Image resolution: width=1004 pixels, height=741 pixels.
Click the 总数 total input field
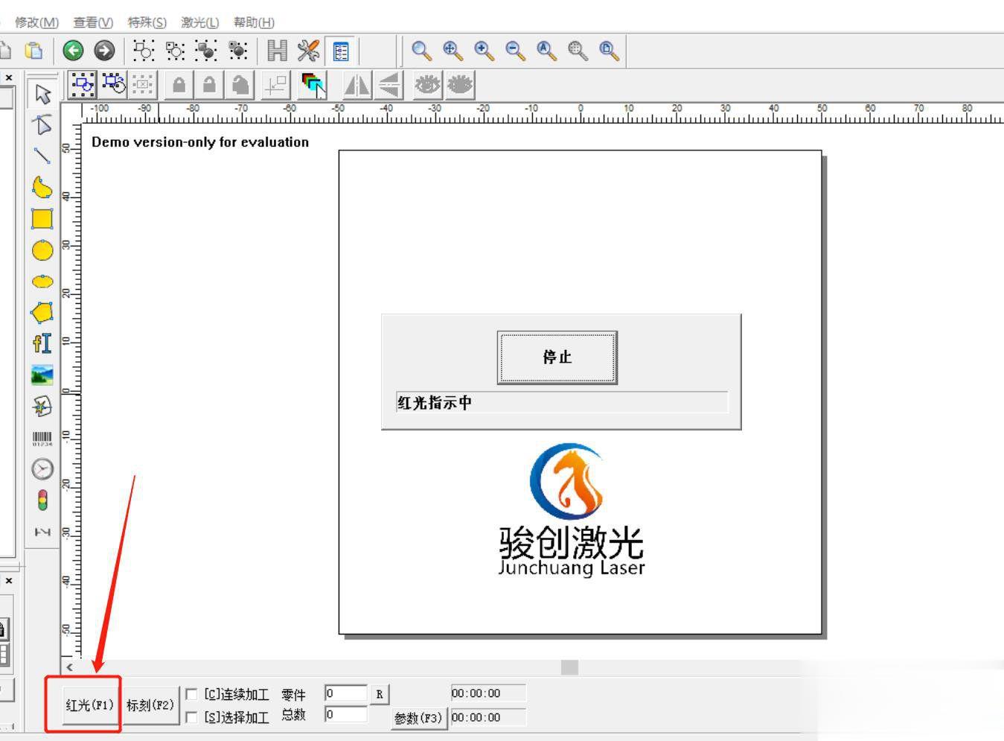346,715
